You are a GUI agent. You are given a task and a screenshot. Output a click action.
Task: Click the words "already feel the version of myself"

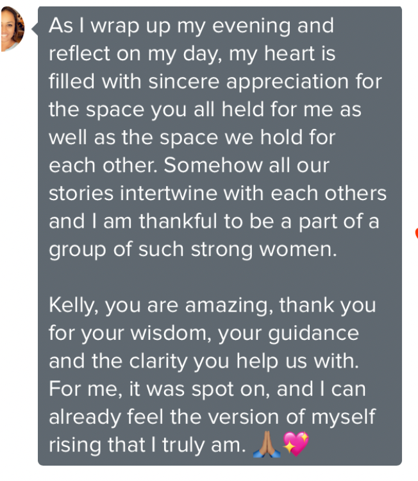pyautogui.click(x=212, y=418)
